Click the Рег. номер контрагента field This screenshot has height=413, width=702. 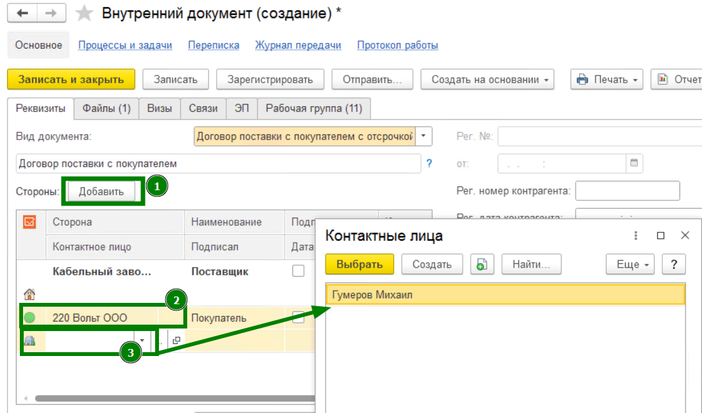click(x=627, y=191)
